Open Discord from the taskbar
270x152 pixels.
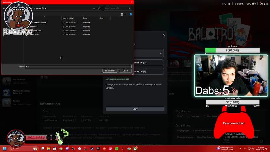pos(67,149)
